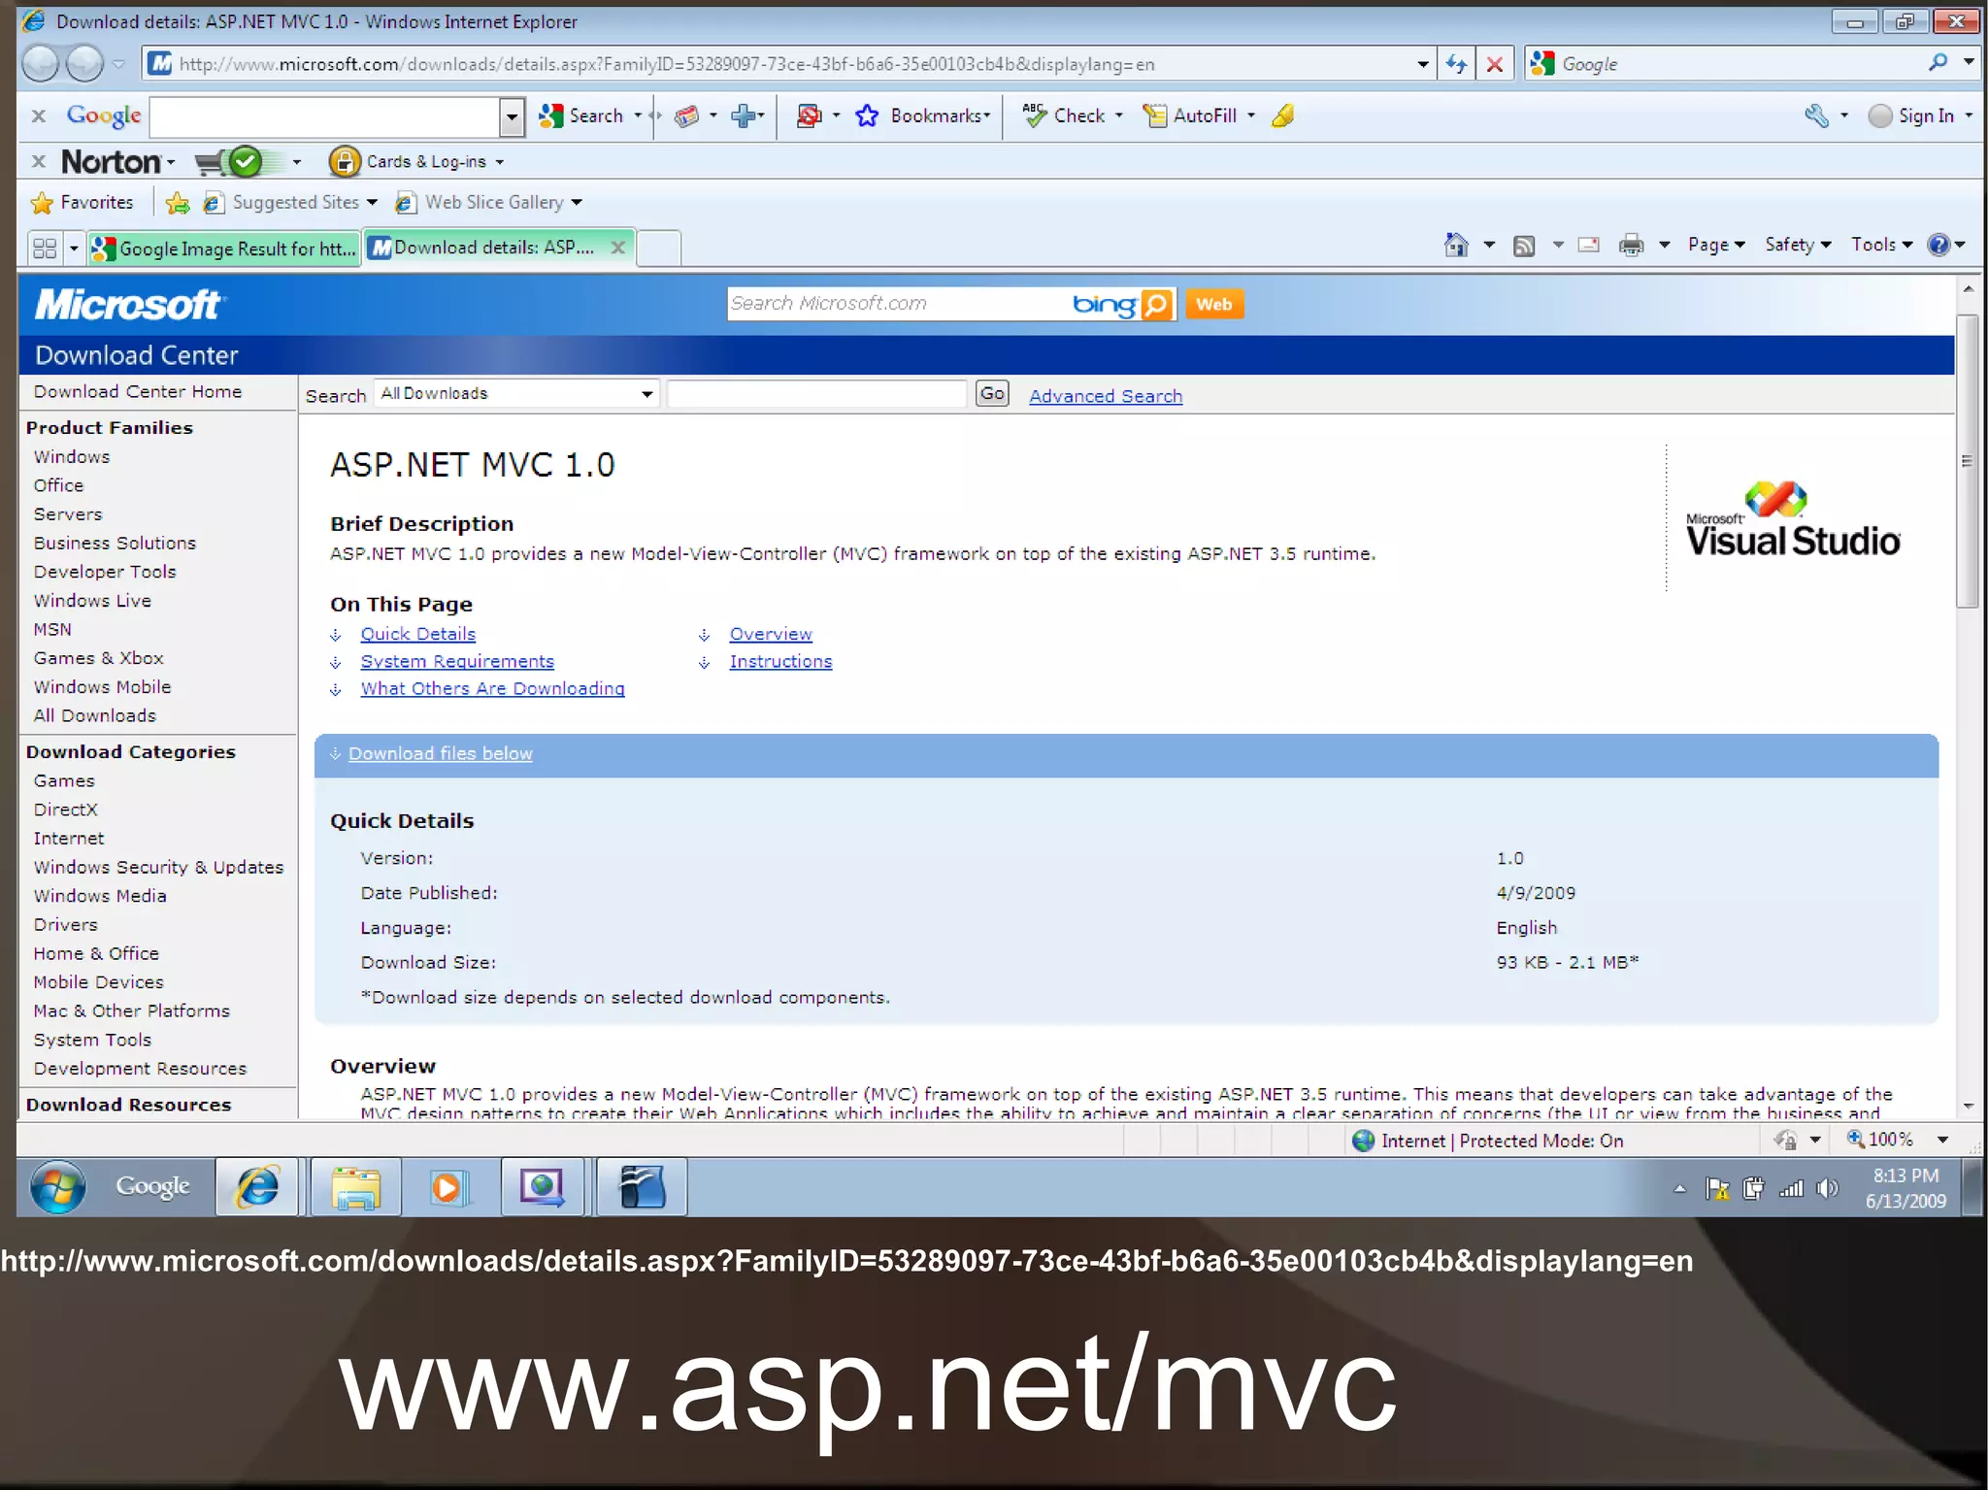Click the Bing search orange magnifier button
Screen dimensions: 1988x1490
click(x=1157, y=305)
